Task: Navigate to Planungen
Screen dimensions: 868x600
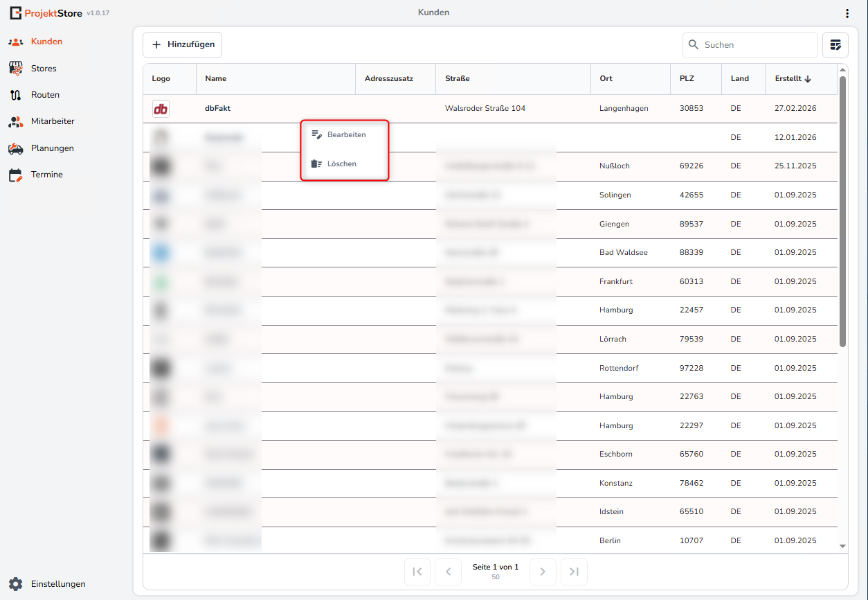Action: (x=52, y=148)
